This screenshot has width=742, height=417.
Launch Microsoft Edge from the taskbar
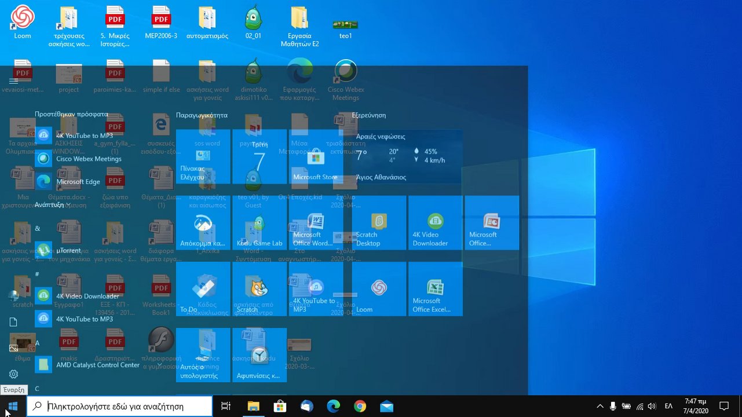click(x=333, y=407)
